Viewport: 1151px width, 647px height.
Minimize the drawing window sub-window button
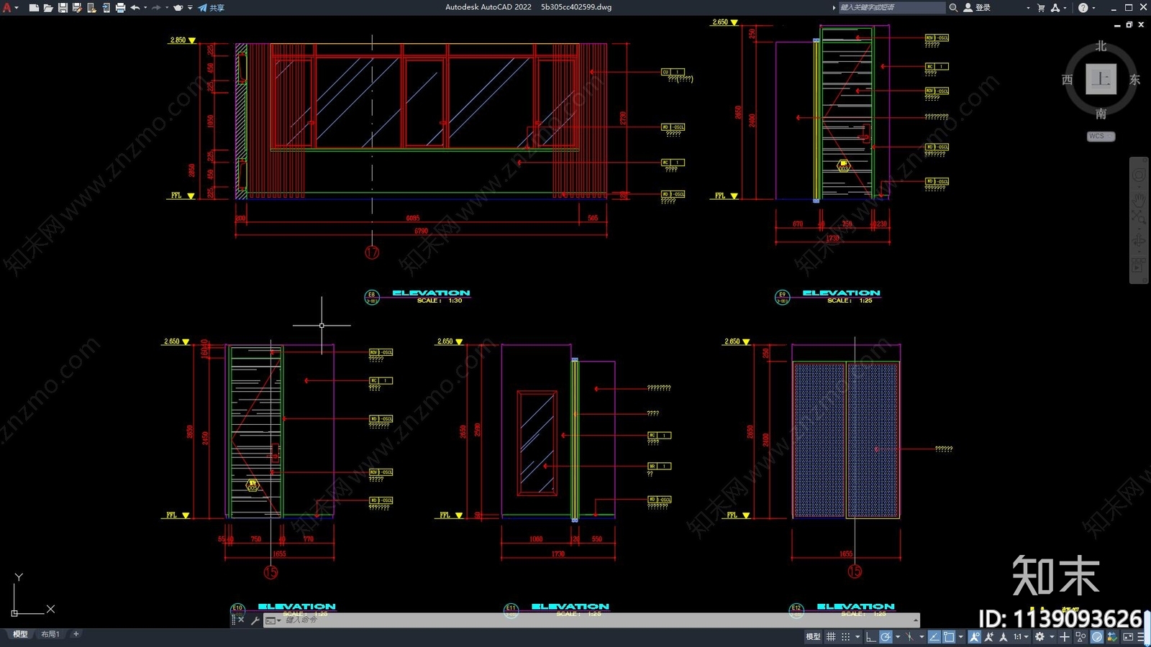pos(1117,25)
